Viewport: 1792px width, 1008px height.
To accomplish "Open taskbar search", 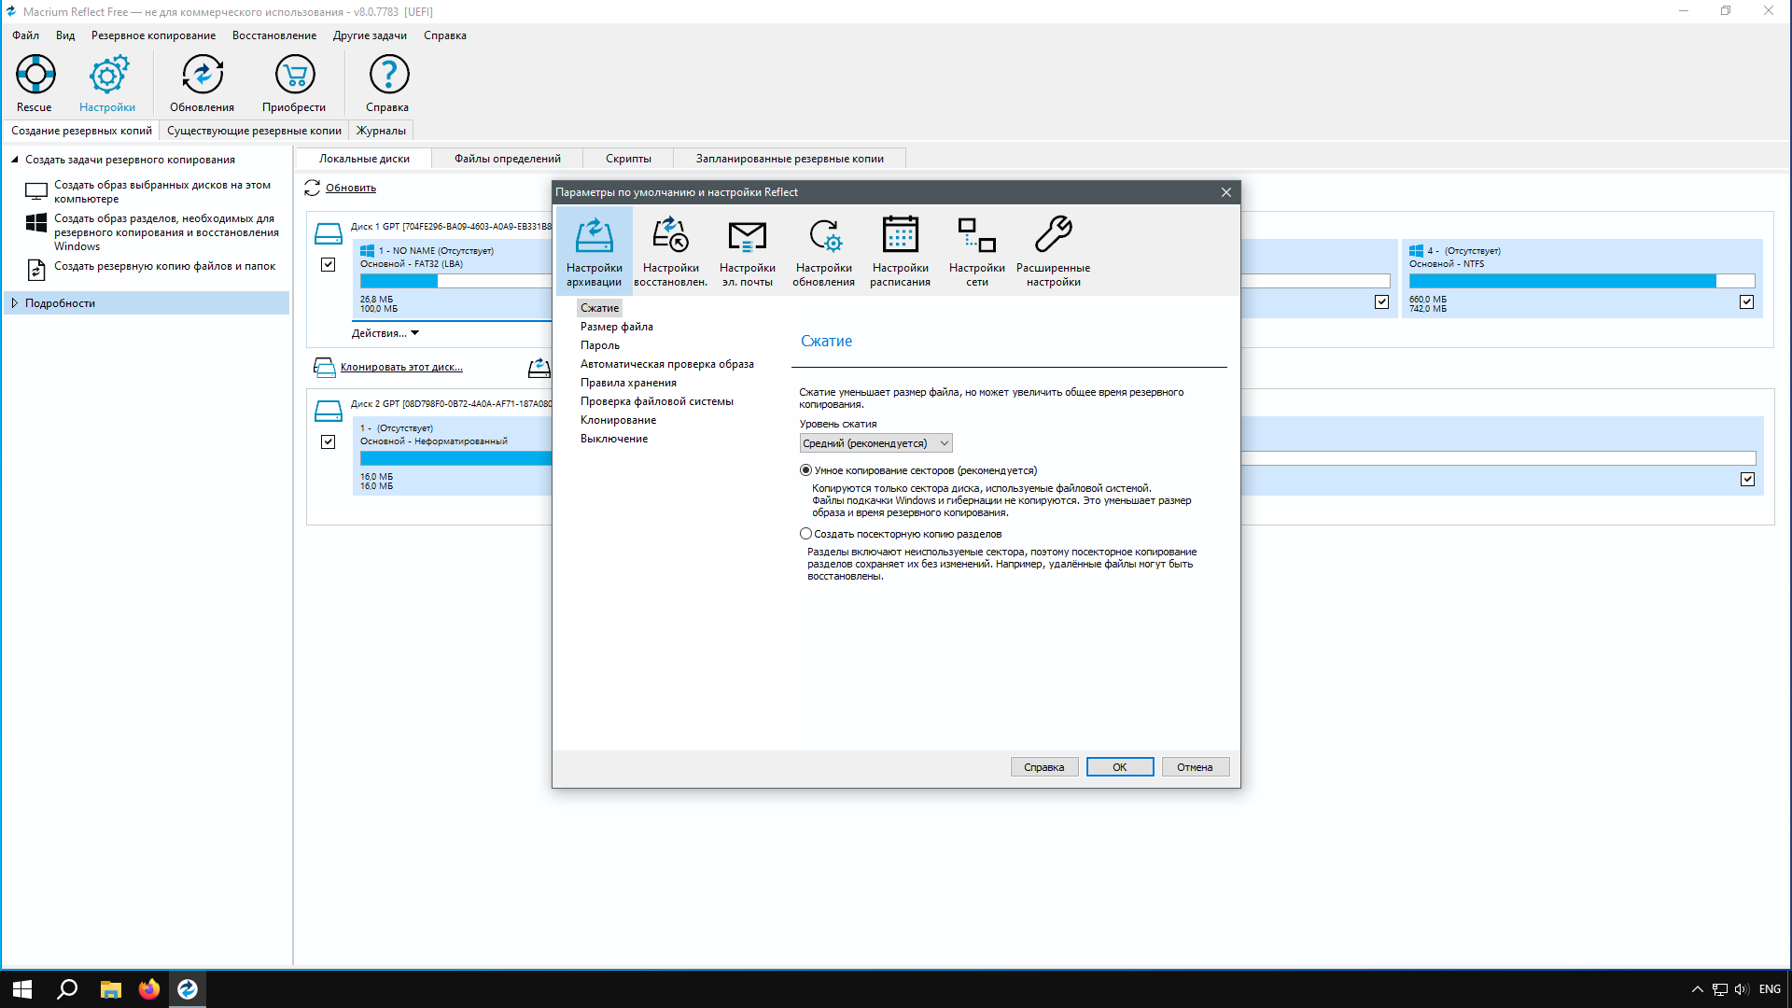I will [x=67, y=989].
